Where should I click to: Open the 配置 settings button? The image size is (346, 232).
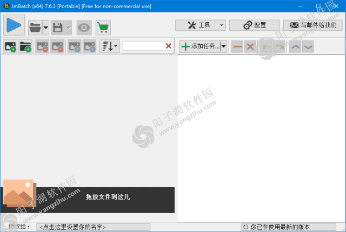[x=255, y=25]
